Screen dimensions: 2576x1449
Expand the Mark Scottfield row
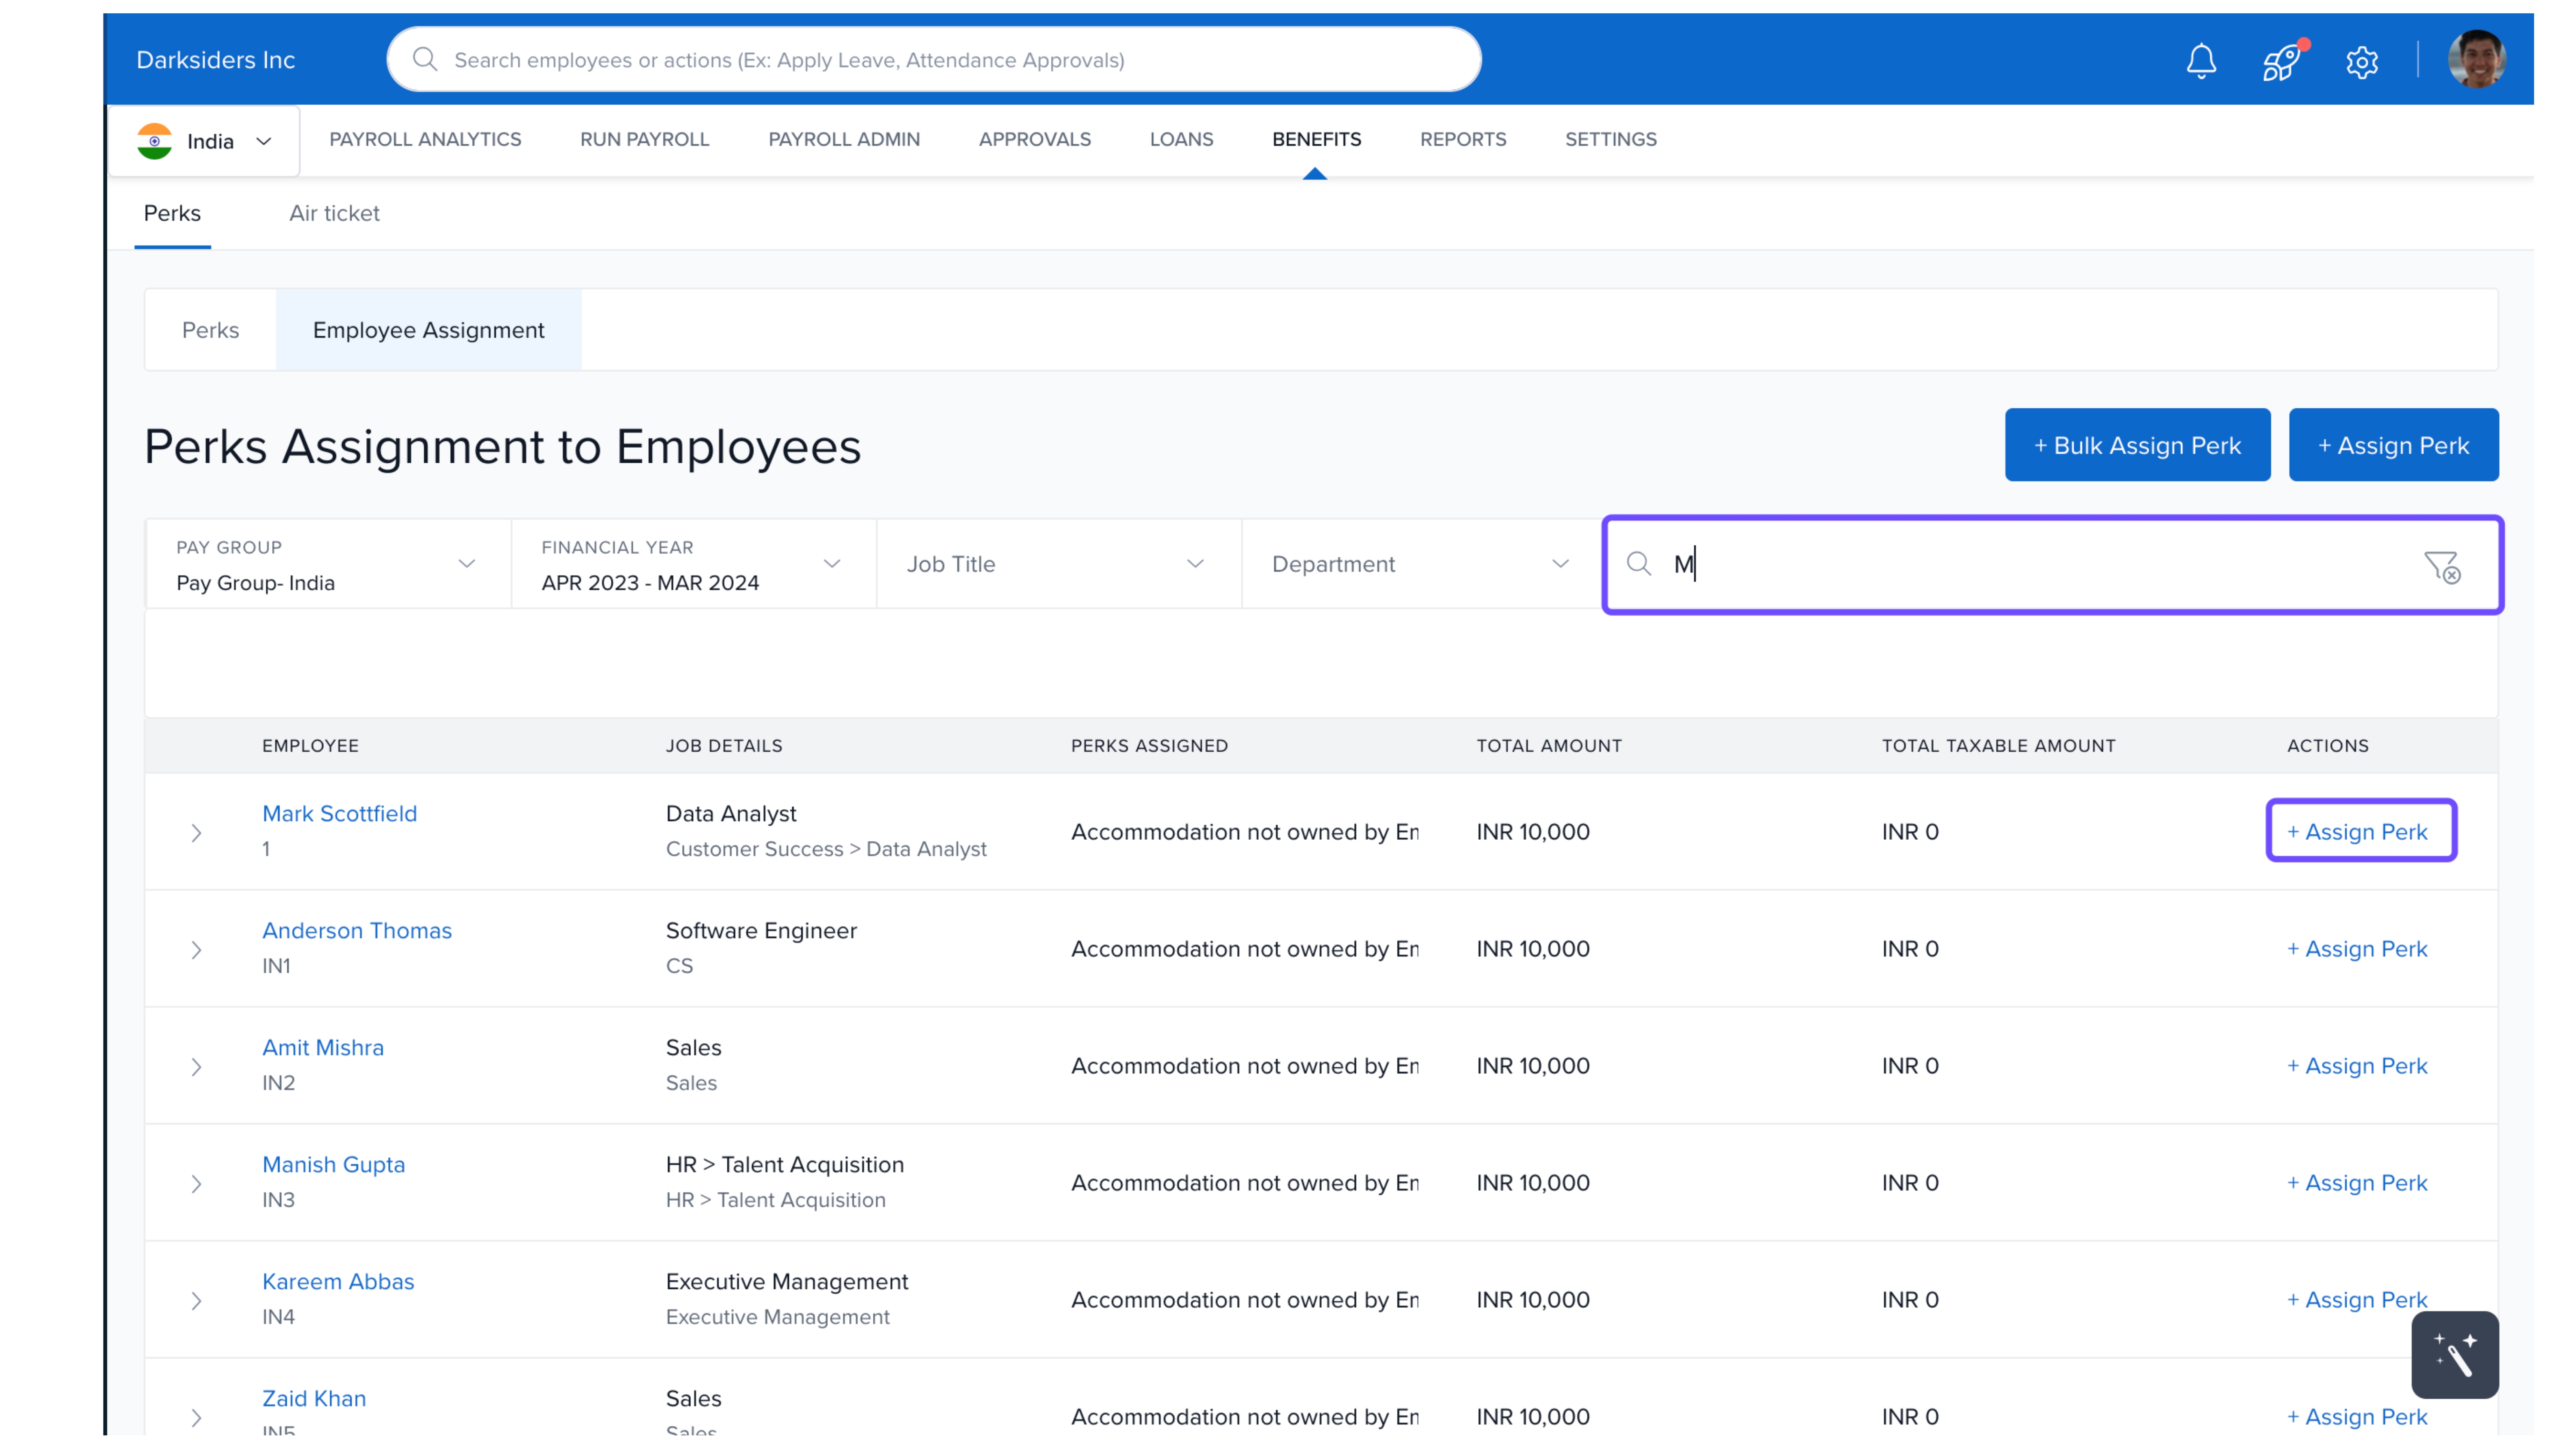(x=196, y=832)
